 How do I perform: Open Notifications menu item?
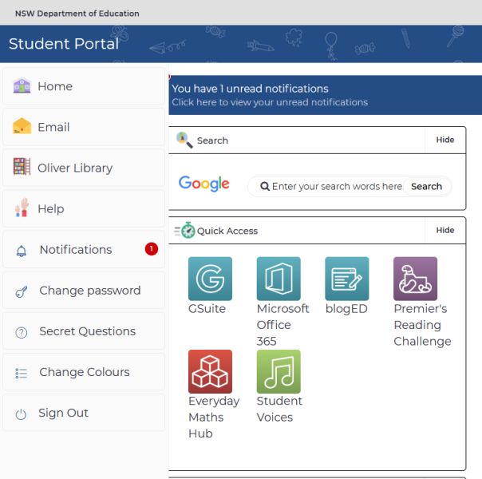[x=84, y=249]
